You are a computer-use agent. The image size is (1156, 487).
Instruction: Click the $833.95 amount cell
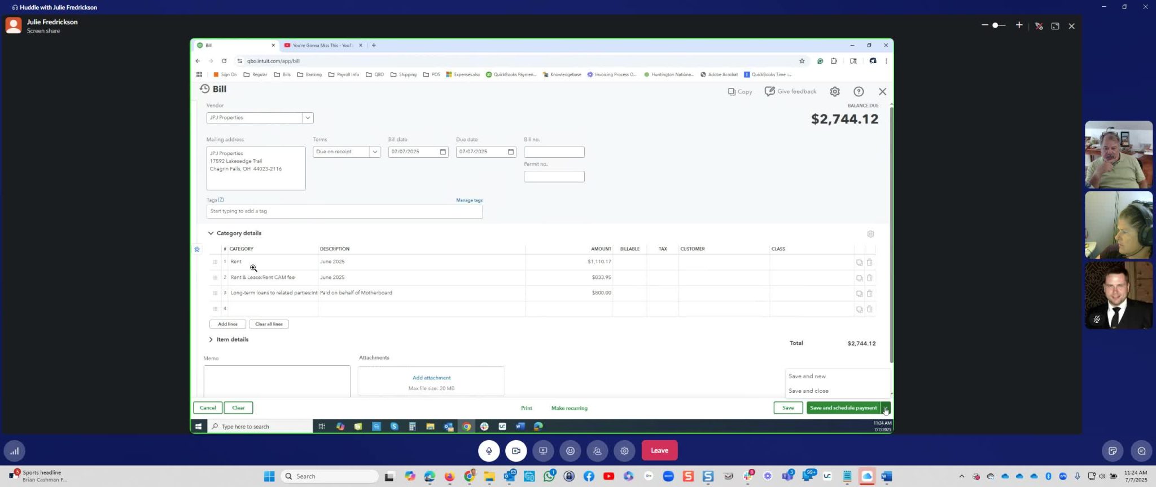coord(569,277)
